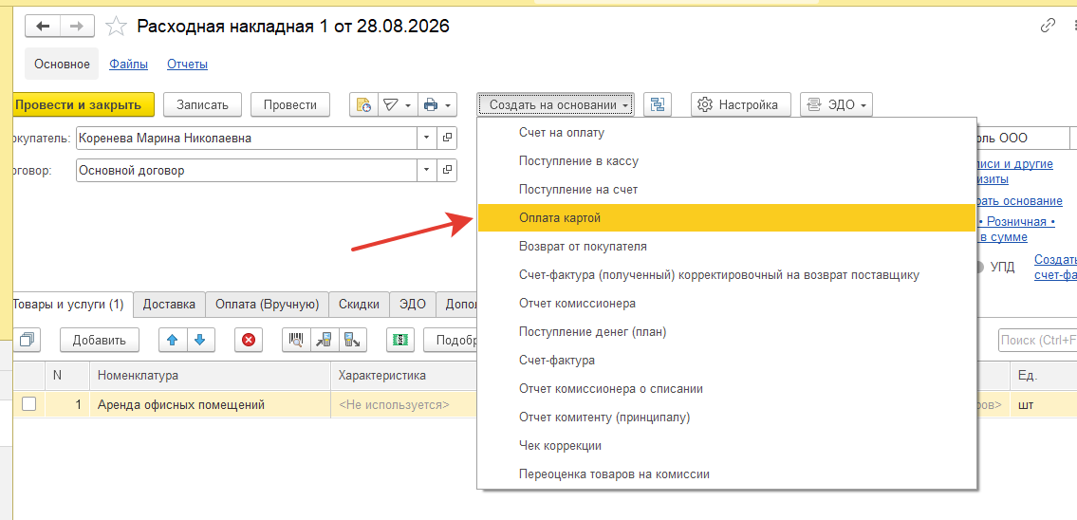The width and height of the screenshot is (1077, 520).
Task: Choose Отчет комитенту (принципалу) item
Action: point(727,417)
